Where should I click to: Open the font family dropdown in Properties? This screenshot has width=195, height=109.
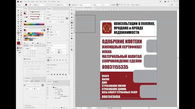click(67, 45)
